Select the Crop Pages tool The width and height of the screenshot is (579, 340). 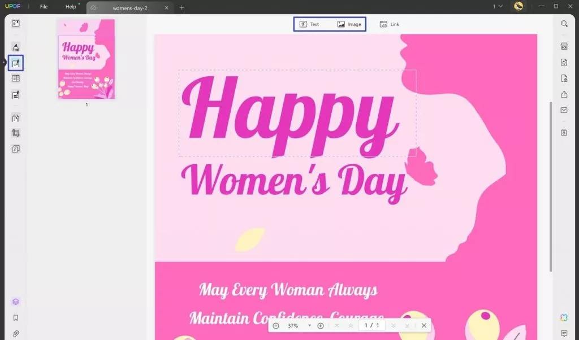coord(15,133)
